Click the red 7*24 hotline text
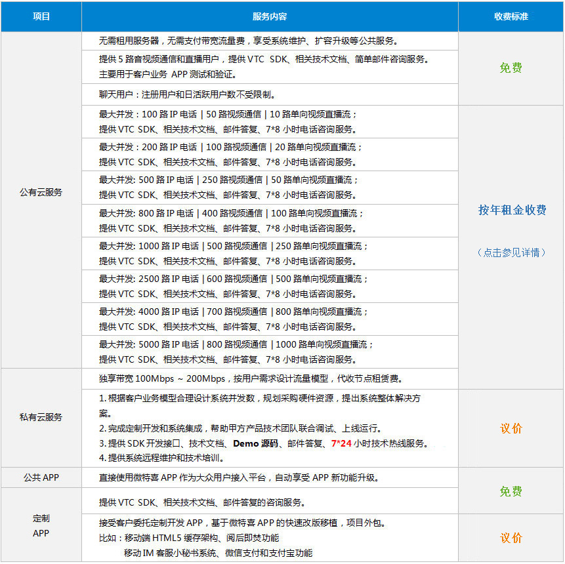 pyautogui.click(x=341, y=443)
